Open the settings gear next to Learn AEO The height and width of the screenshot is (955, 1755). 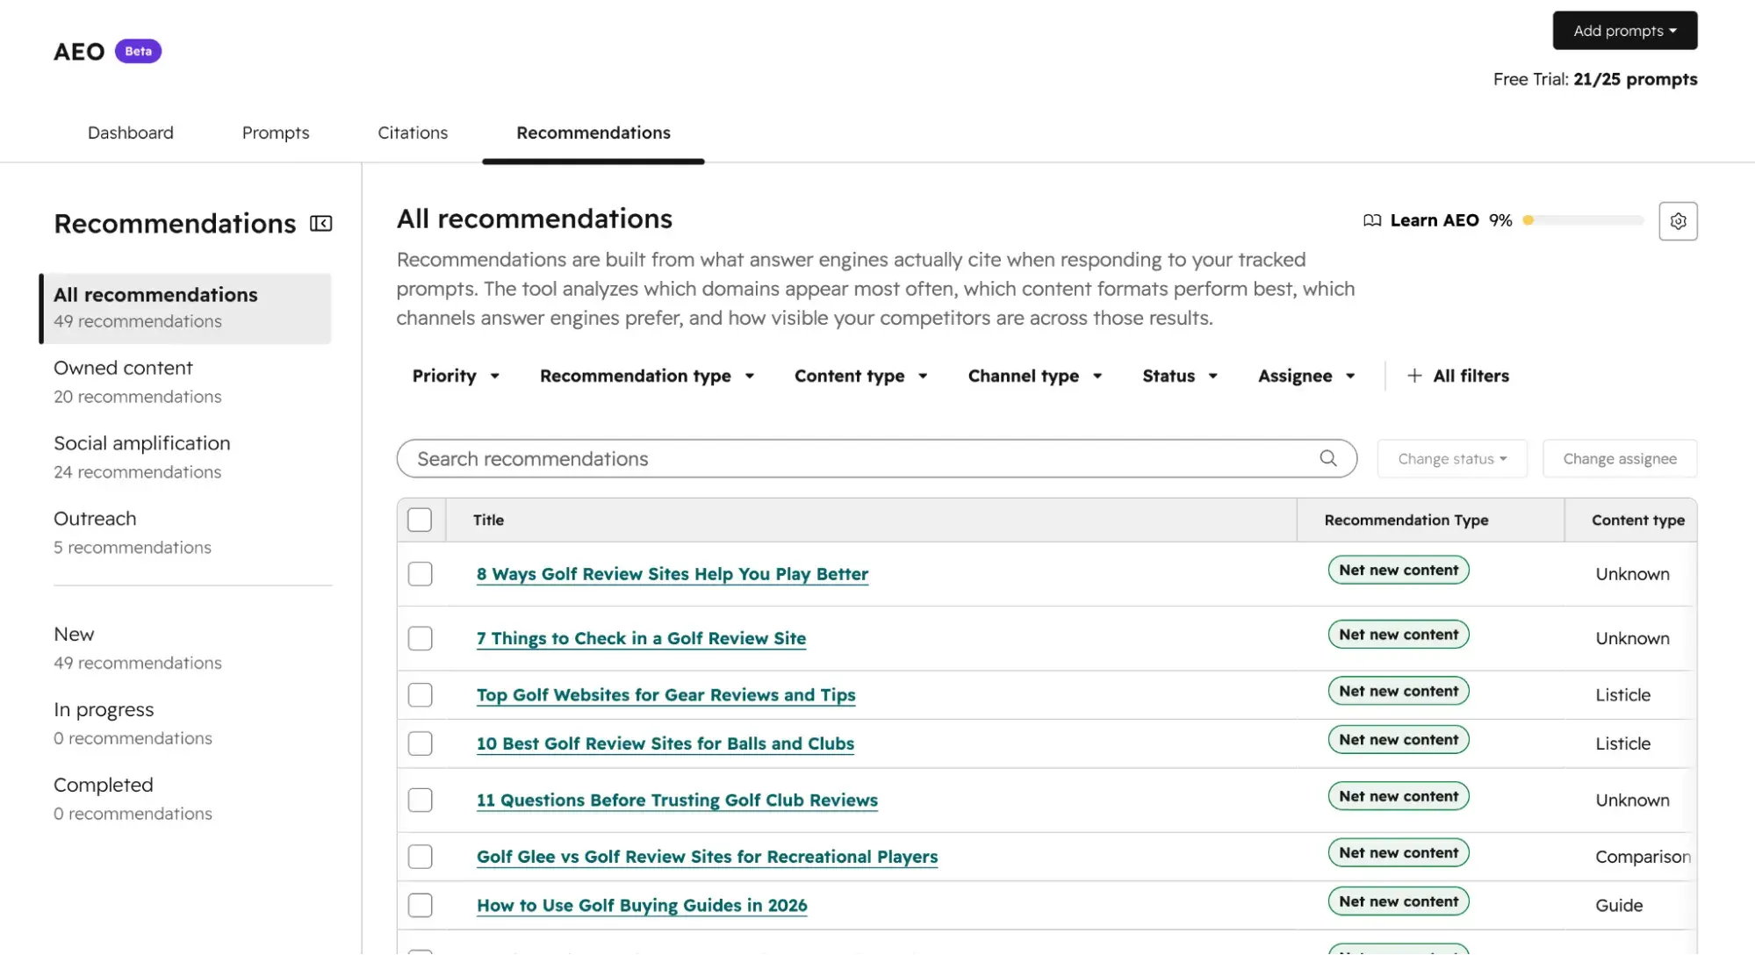click(x=1678, y=221)
